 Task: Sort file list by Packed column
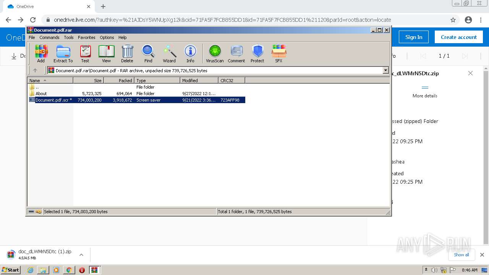click(119, 80)
